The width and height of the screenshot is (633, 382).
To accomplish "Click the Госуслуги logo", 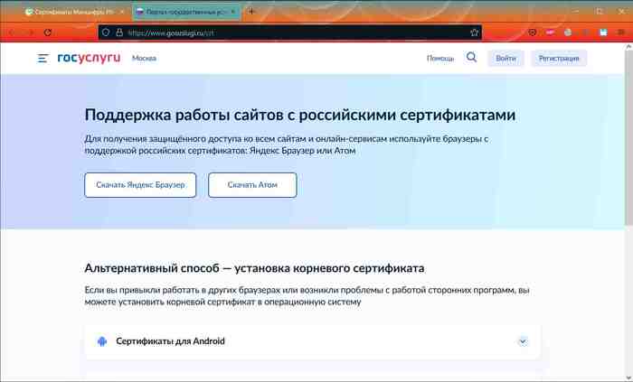I will [89, 58].
